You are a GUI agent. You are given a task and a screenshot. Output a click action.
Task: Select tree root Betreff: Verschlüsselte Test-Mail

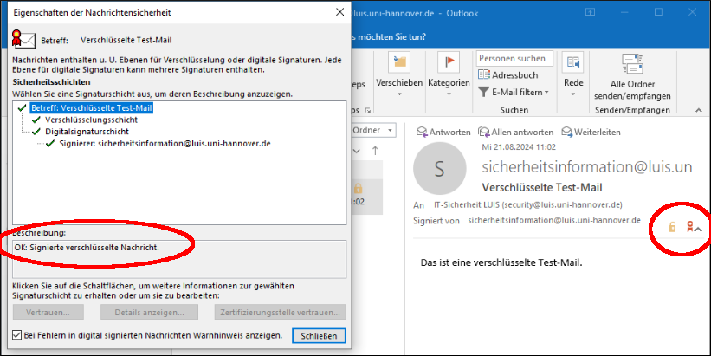click(x=92, y=108)
